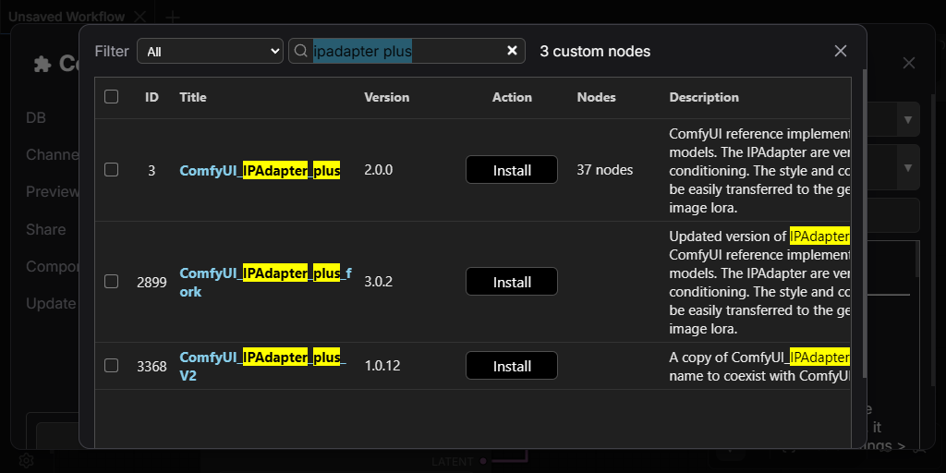Install ComfyUI_IPAdapter_plus_fork version 3.0.2

(x=512, y=282)
